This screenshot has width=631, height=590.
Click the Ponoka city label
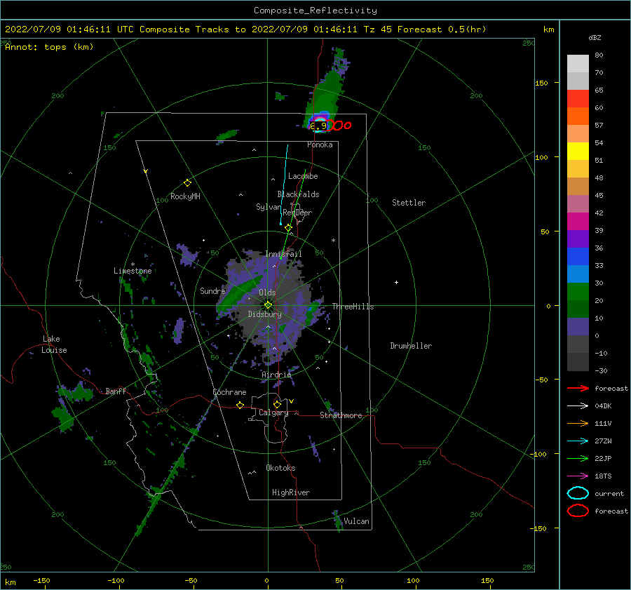(x=320, y=145)
